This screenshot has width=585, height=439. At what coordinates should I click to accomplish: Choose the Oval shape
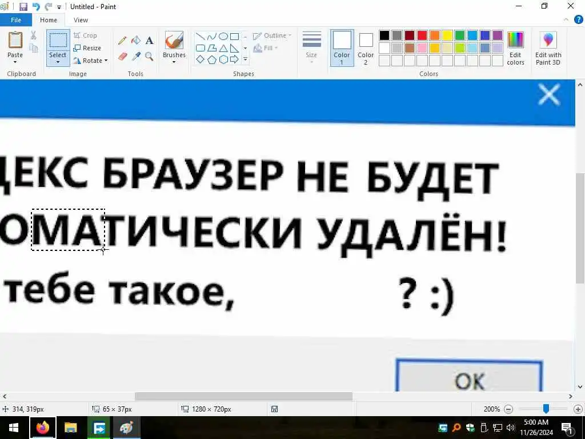coord(223,36)
